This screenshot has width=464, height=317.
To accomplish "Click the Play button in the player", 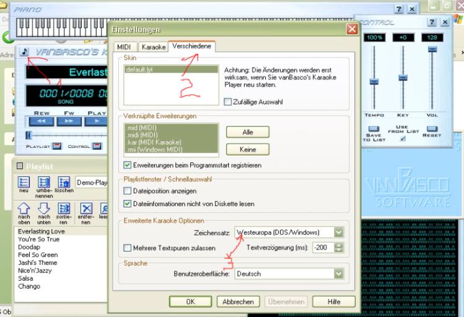I will (x=96, y=121).
